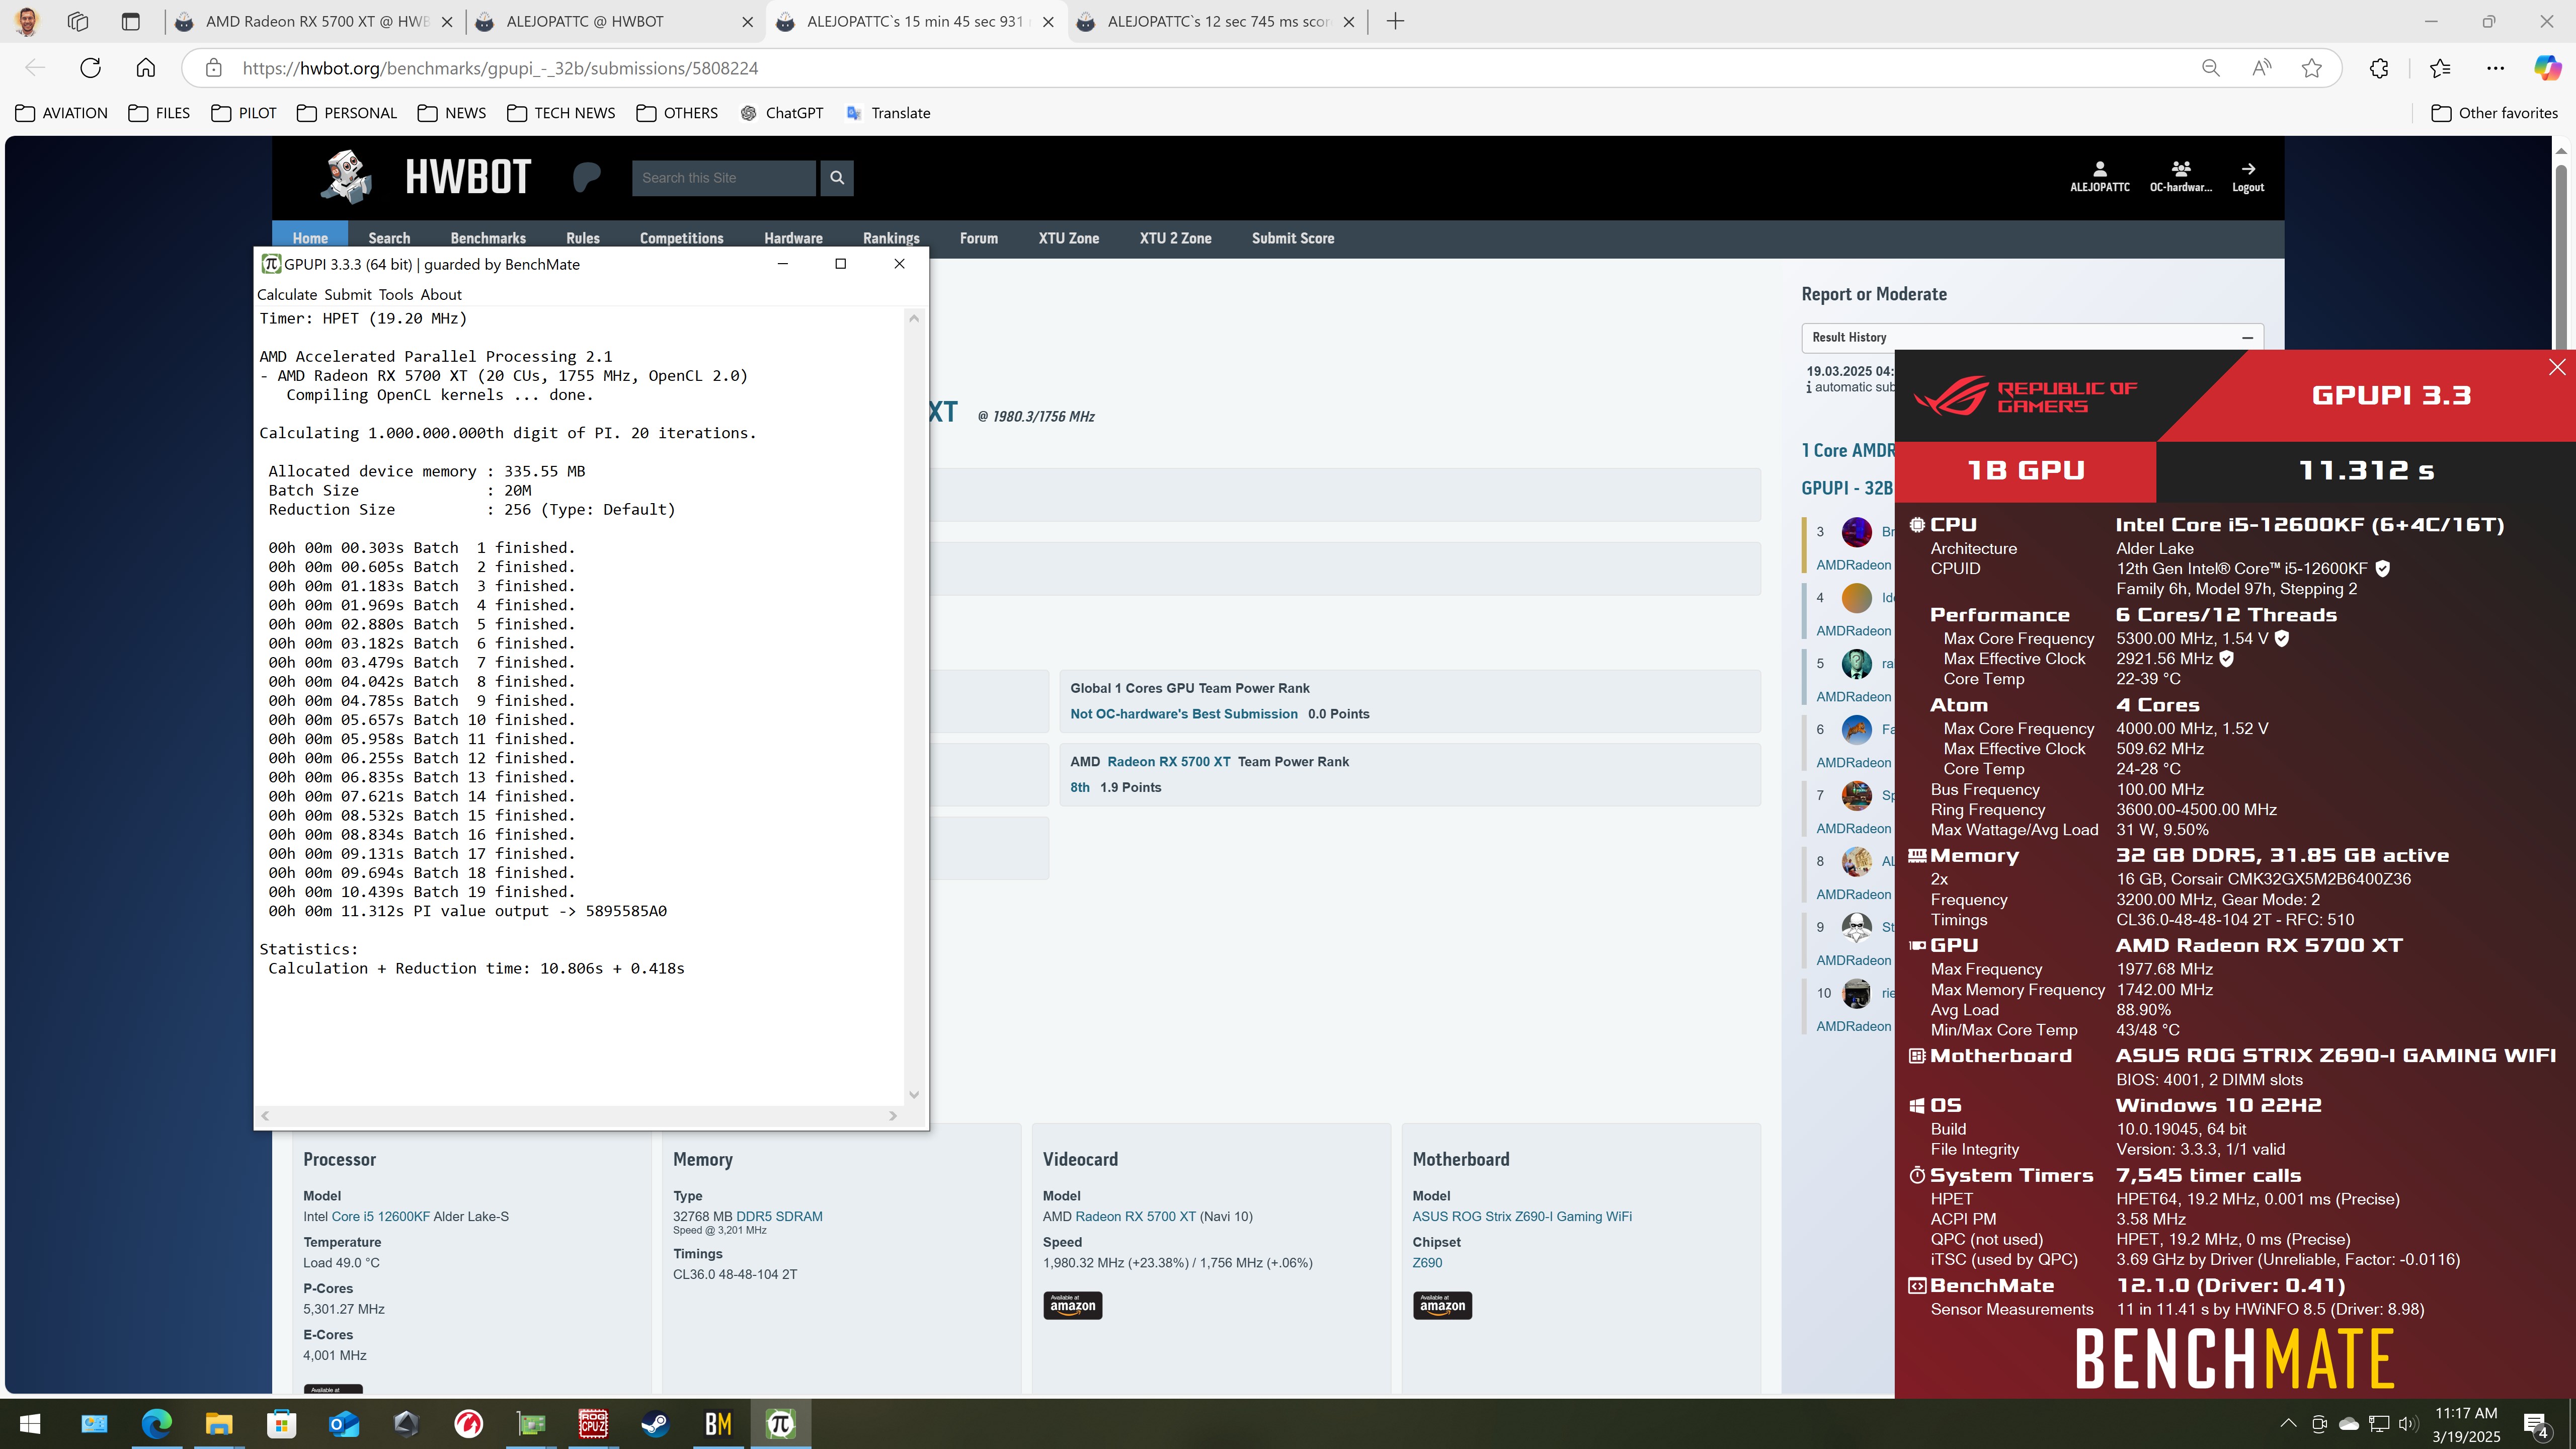
Task: Add this page to favorites
Action: coord(2311,68)
